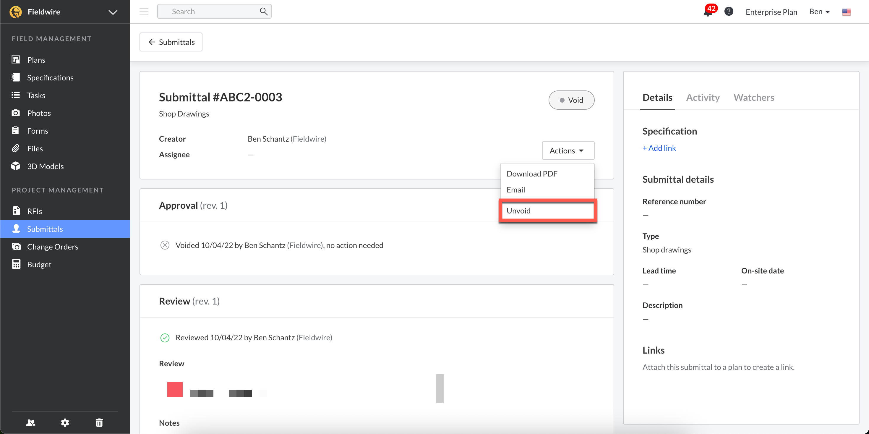This screenshot has height=434, width=869.
Task: Open the Ben user menu dropdown
Action: coord(819,12)
